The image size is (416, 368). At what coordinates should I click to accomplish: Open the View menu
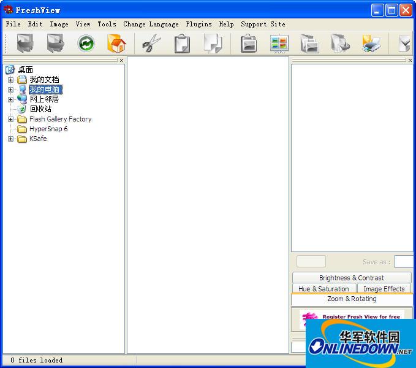83,24
